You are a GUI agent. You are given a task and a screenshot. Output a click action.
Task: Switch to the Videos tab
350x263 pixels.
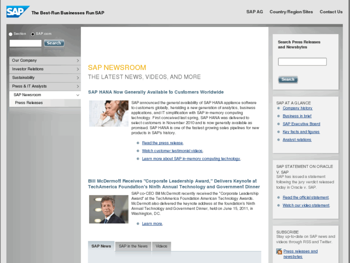pos(161,246)
